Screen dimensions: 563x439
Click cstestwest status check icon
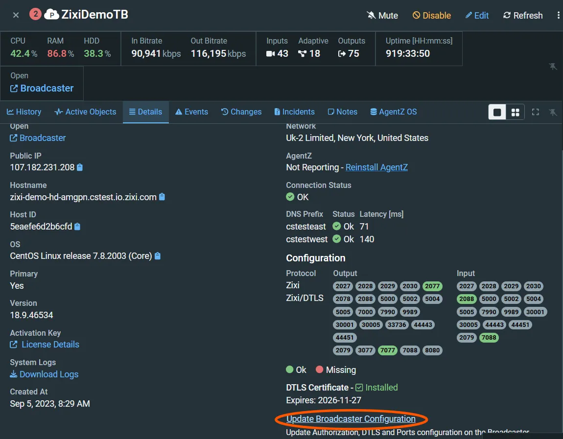coord(336,239)
